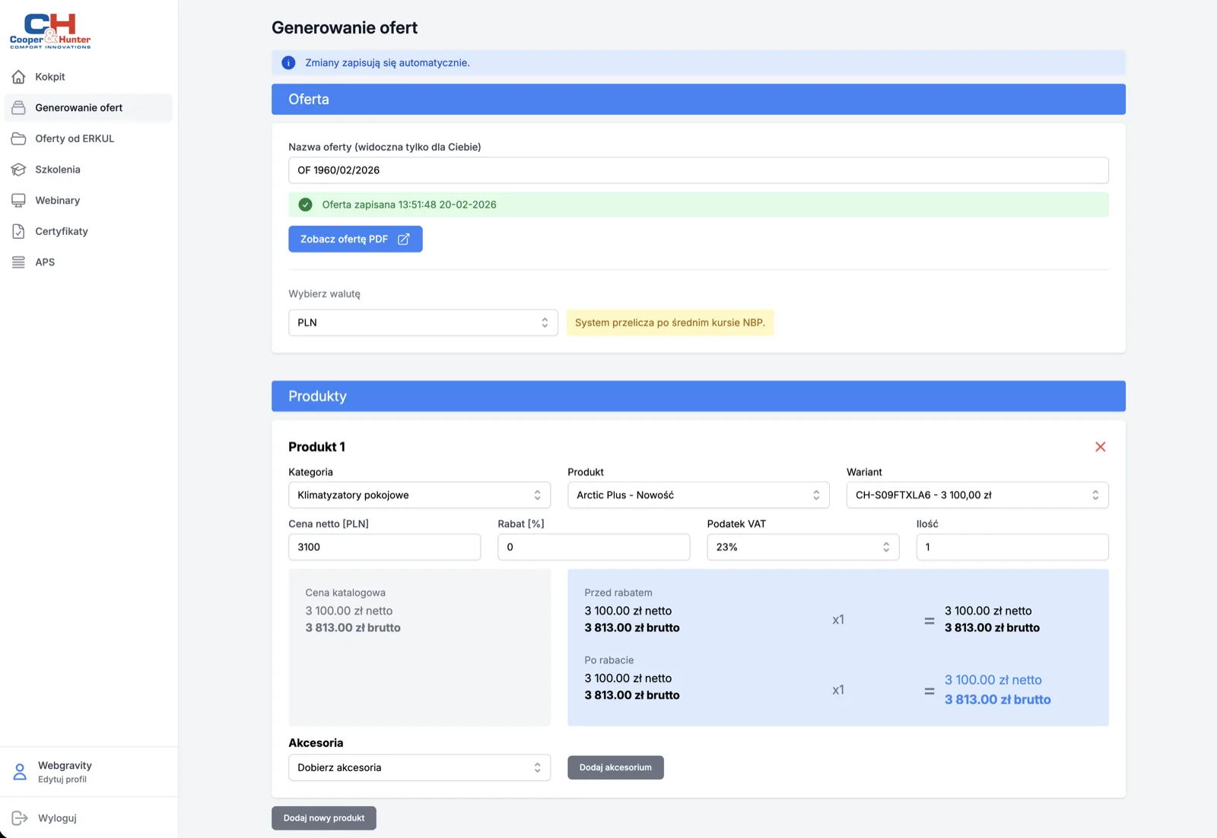This screenshot has width=1217, height=838.
Task: Click the Kokpit home icon
Action: tap(19, 77)
